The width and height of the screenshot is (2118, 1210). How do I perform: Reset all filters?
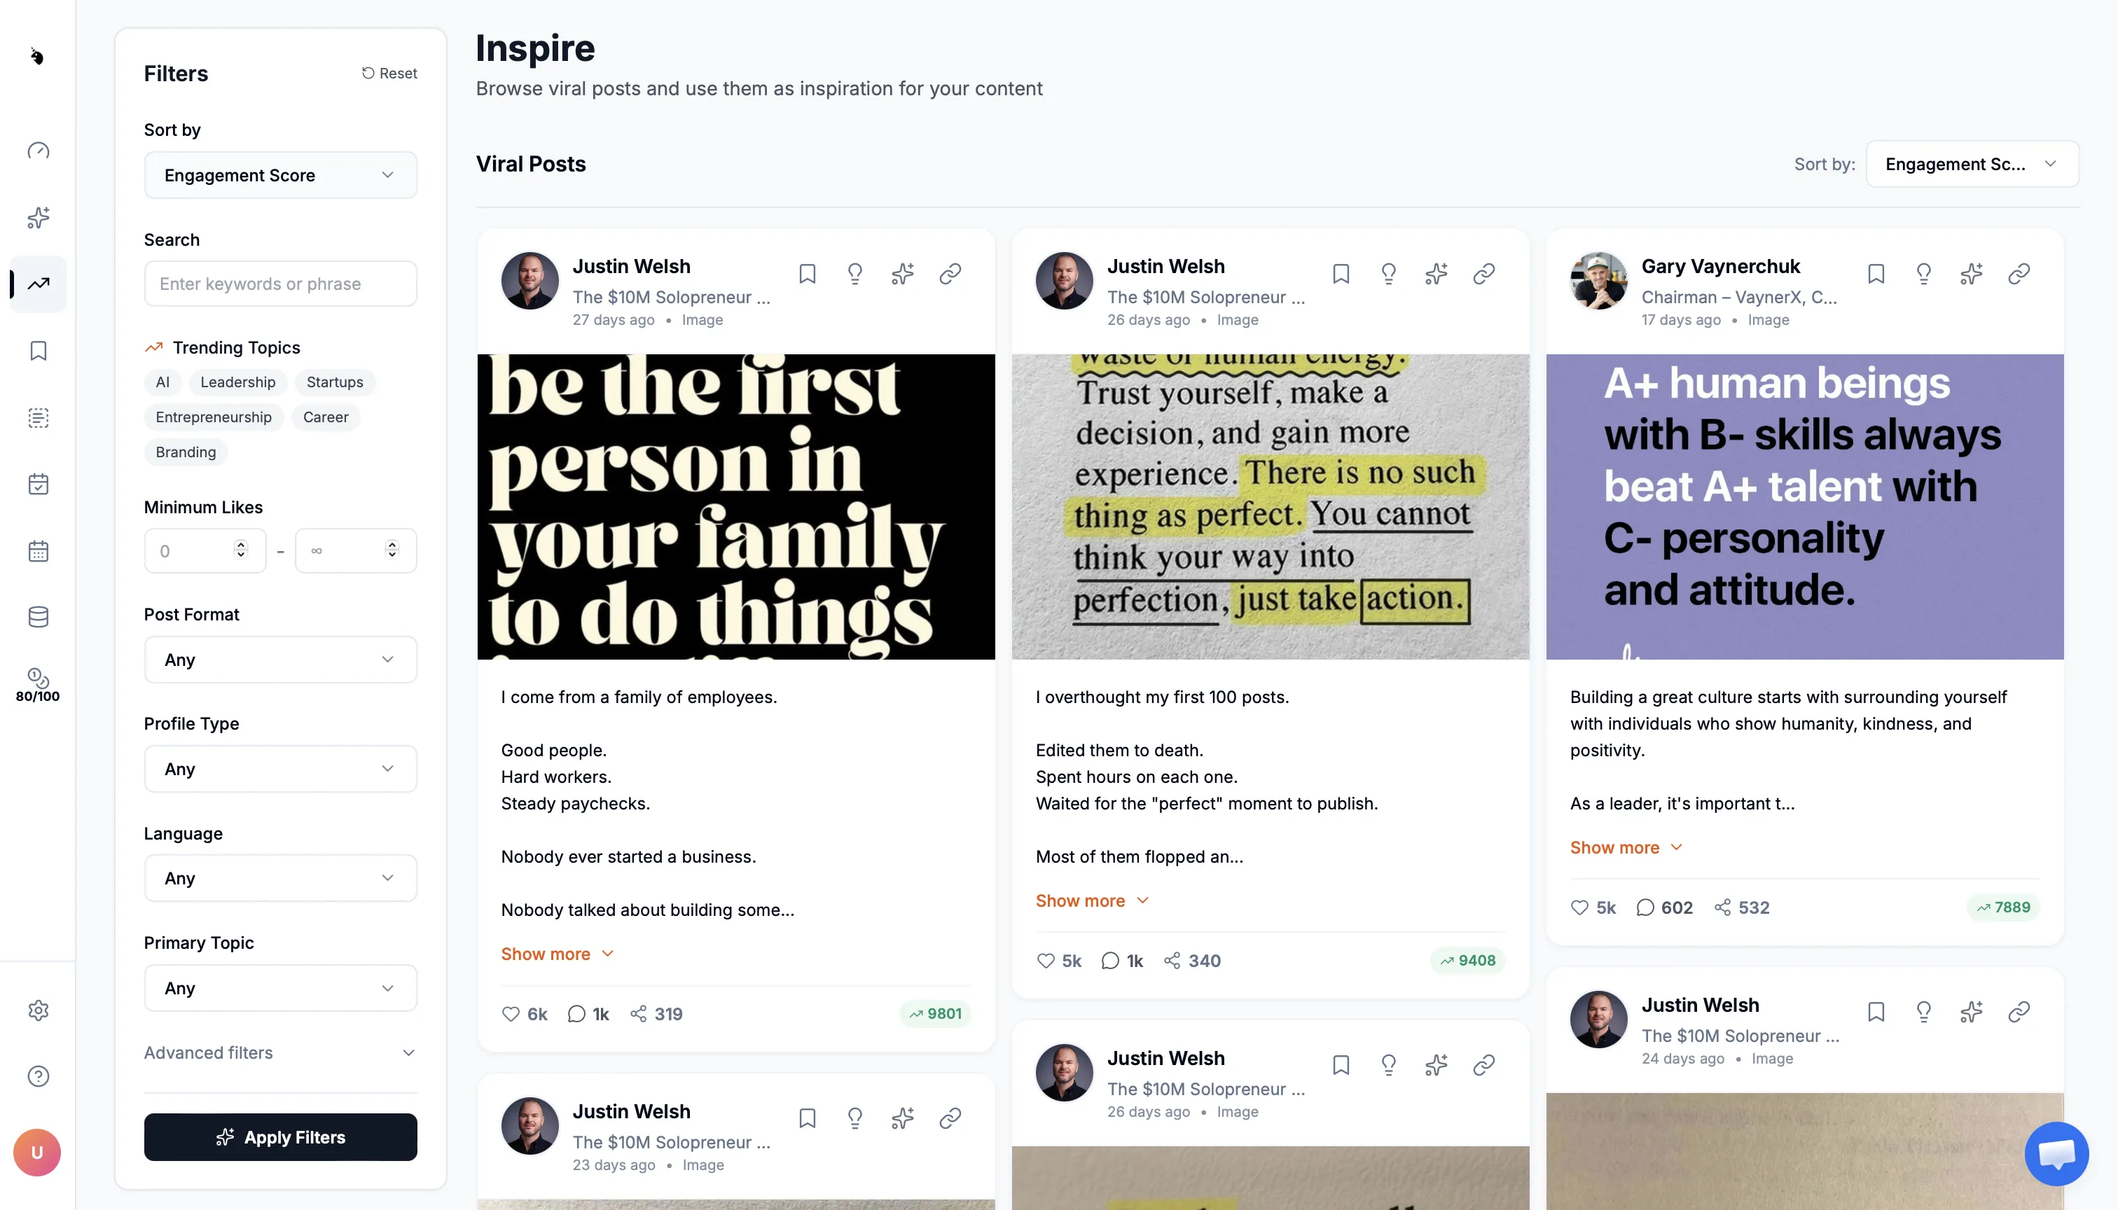click(x=389, y=73)
